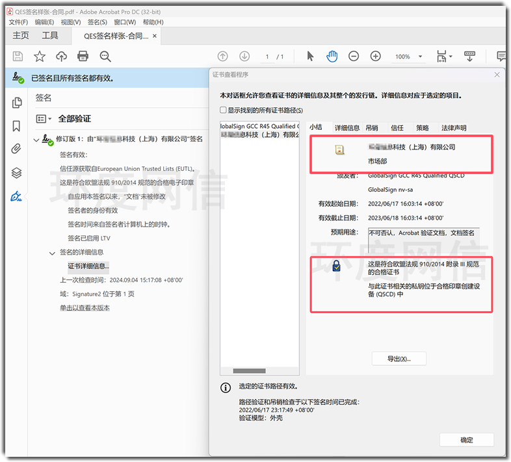
Task: Open the signature options dropdown arrow
Action: pos(50,119)
